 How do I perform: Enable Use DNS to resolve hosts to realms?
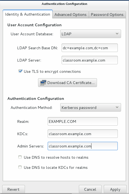point(20,157)
